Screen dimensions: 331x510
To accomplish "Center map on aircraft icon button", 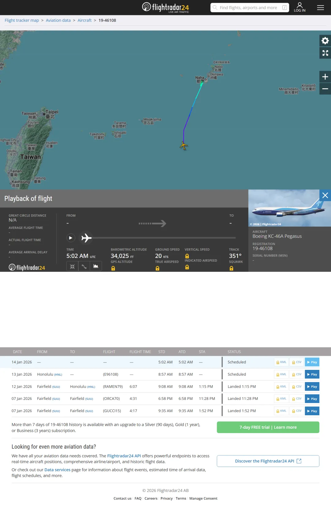I will [72, 267].
